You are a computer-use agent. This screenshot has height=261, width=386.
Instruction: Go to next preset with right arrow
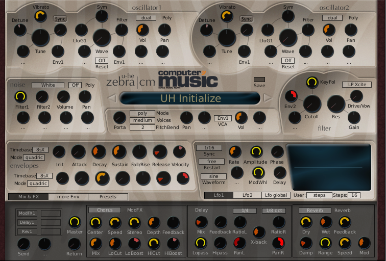click(267, 98)
